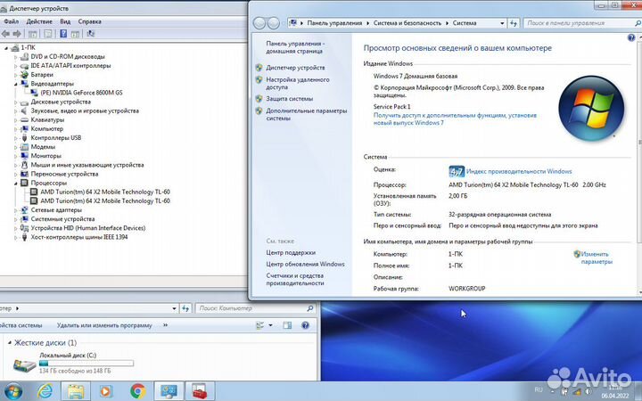Click Модемы category icon

click(24, 147)
